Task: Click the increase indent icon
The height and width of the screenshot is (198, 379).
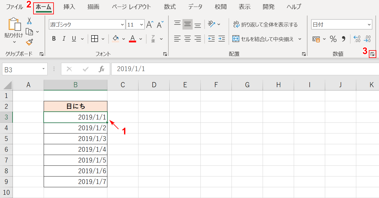Action: (x=221, y=39)
